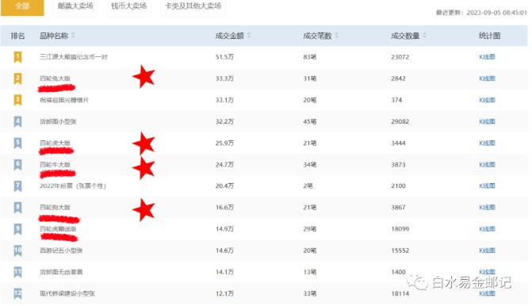The image size is (532, 306).
Task: Click the gold rank 1 ribbon badge
Action: click(x=17, y=56)
